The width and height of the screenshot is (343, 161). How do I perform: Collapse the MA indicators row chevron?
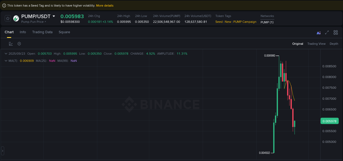pyautogui.click(x=6, y=61)
